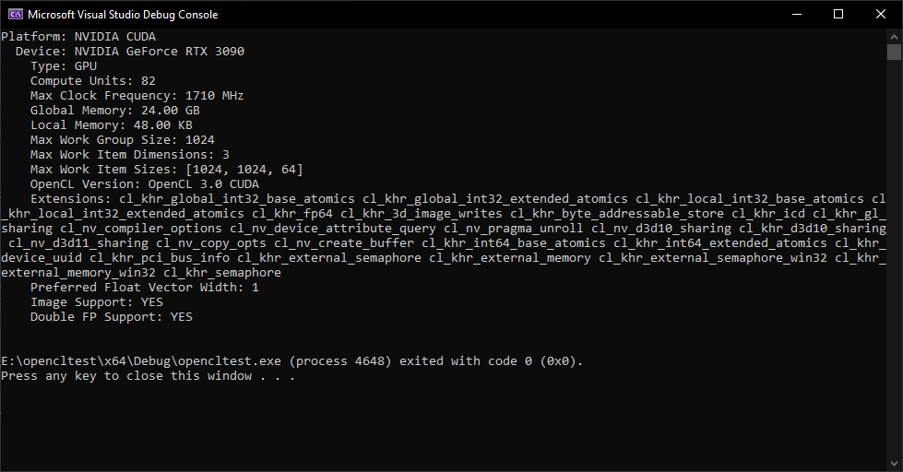This screenshot has height=472, width=903.
Task: Click the vertical scrollbar thumb
Action: (895, 52)
